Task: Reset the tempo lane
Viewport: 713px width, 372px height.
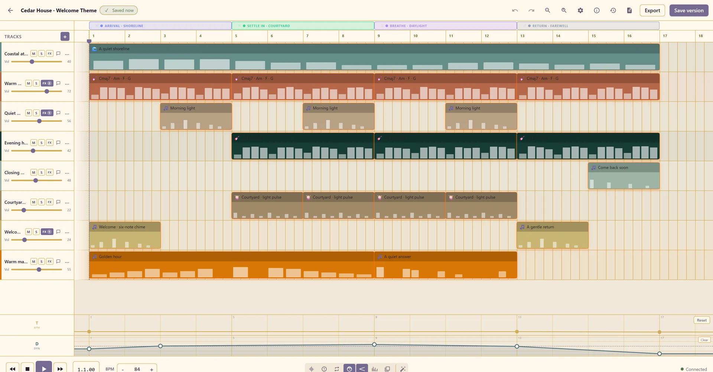Action: (701, 320)
